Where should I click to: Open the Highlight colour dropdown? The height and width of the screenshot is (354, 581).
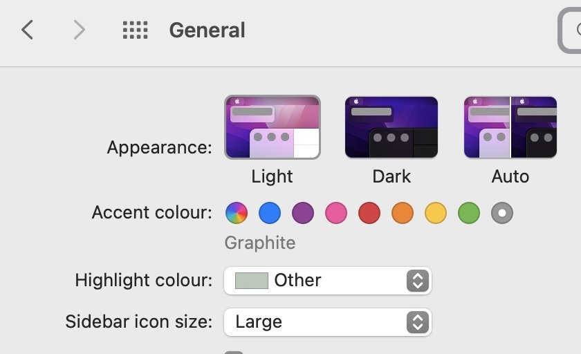pyautogui.click(x=328, y=281)
